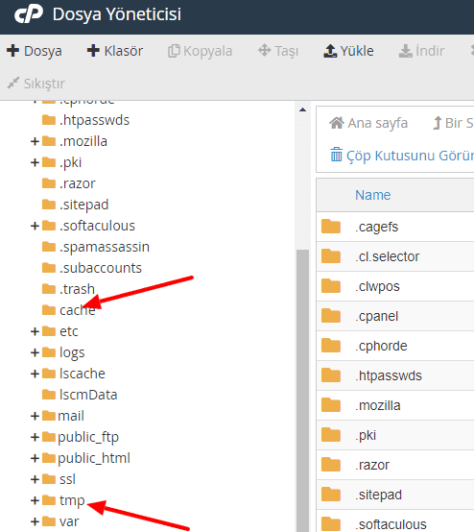Image resolution: width=474 pixels, height=532 pixels.
Task: Select .spamassassin in the folder tree
Action: [105, 247]
